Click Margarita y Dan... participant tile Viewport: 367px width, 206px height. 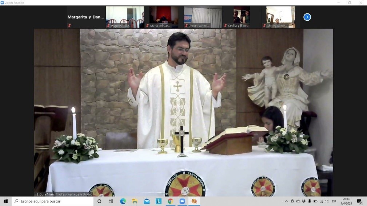click(86, 17)
